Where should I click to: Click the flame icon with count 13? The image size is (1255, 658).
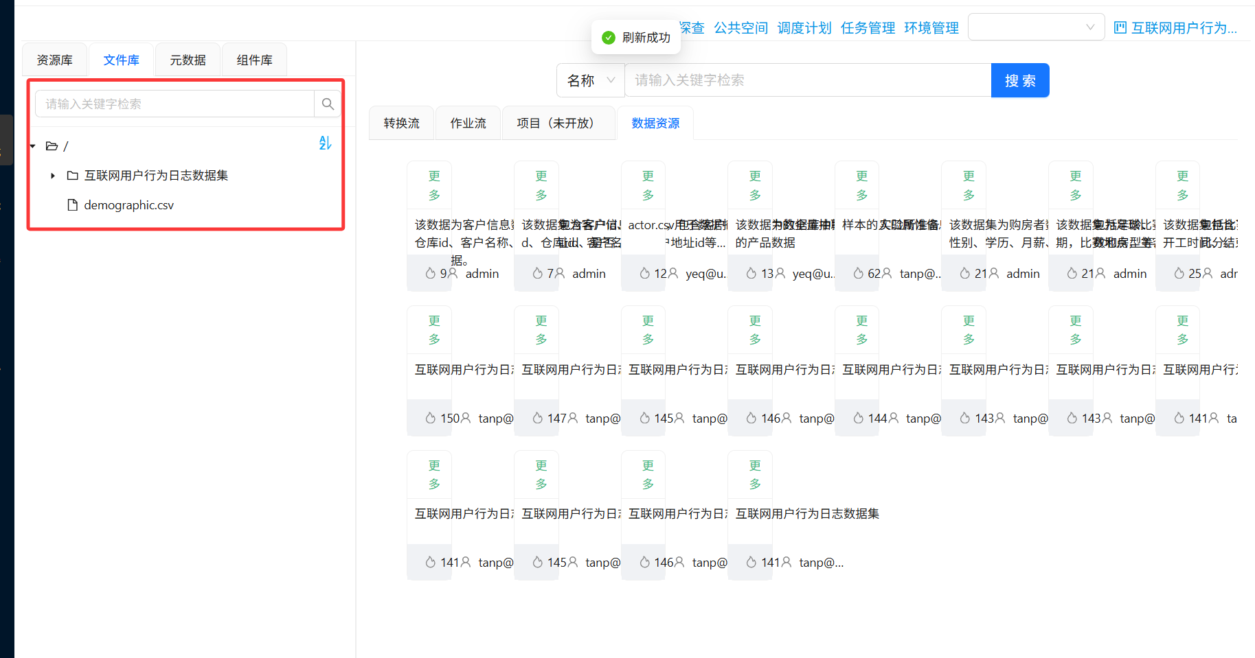[x=751, y=273]
